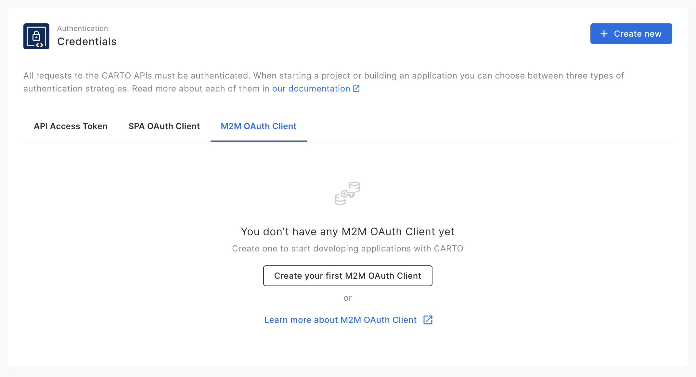
Task: Click the Credentials page title
Action: [x=87, y=42]
